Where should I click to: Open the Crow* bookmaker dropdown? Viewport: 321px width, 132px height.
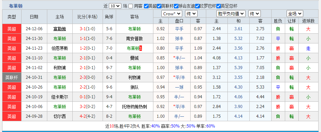(172, 14)
